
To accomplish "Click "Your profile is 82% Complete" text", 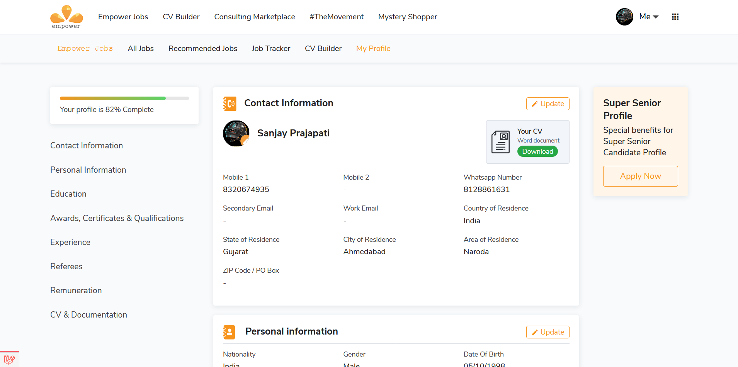I will point(107,110).
